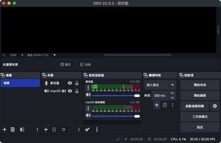The width and height of the screenshot is (221, 143).
Task: Adjust the 麥克風 volume slider
Action: [116, 96]
